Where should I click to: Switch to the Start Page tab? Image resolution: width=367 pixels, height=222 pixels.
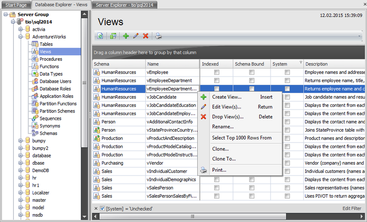click(17, 5)
